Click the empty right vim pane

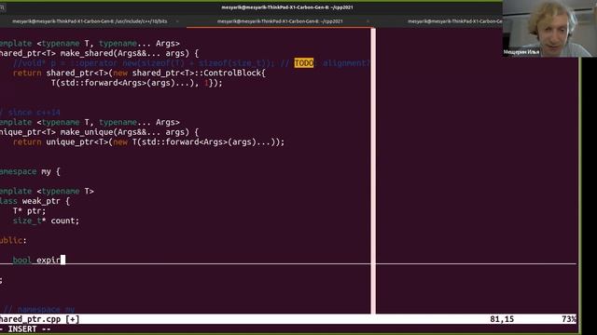point(476,171)
